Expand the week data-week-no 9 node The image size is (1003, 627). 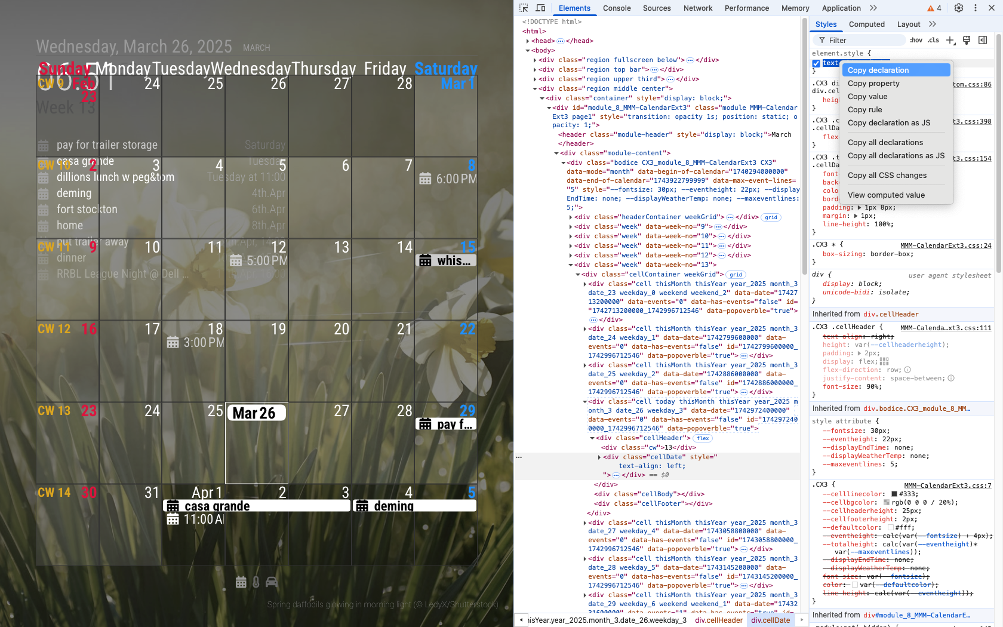tap(571, 227)
